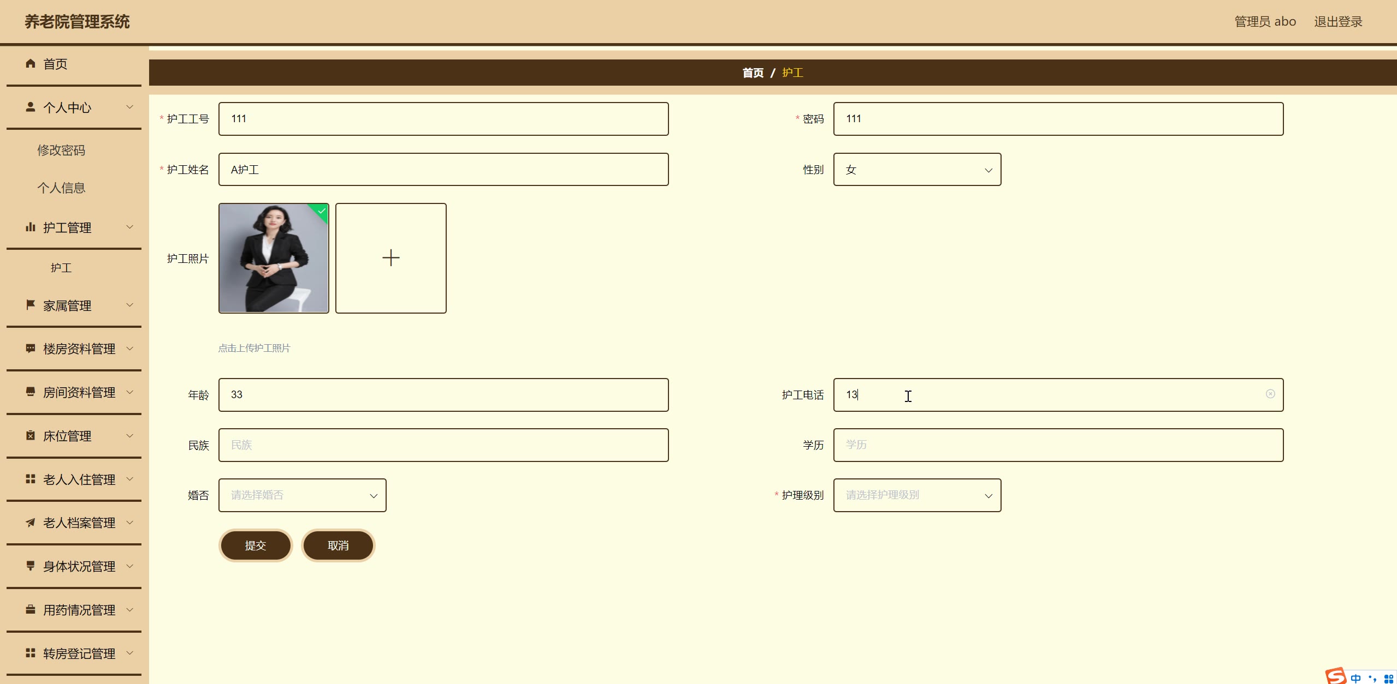Click 护工 in the breadcrumb
This screenshot has width=1397, height=684.
pos(792,73)
